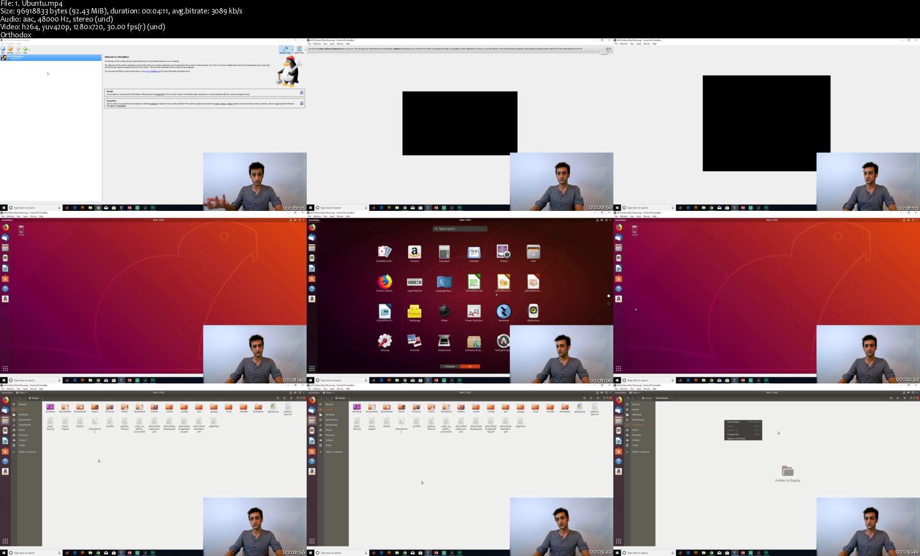The height and width of the screenshot is (556, 920).
Task: Expand the Start button dropdown arrow in VirtualBox
Action: pos(29,49)
